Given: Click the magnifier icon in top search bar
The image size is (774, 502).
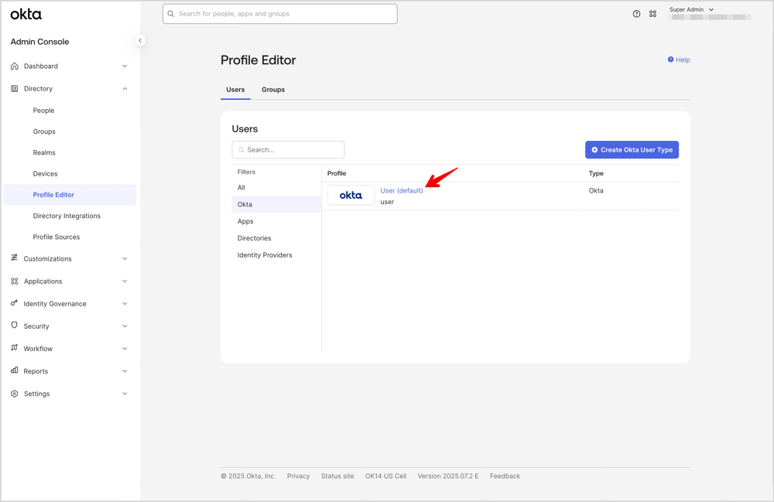Looking at the screenshot, I should [171, 14].
